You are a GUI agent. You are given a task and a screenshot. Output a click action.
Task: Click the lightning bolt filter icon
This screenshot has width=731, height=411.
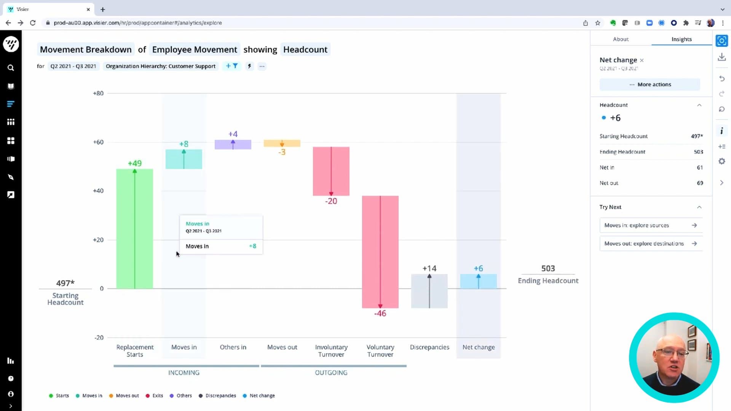click(x=249, y=66)
